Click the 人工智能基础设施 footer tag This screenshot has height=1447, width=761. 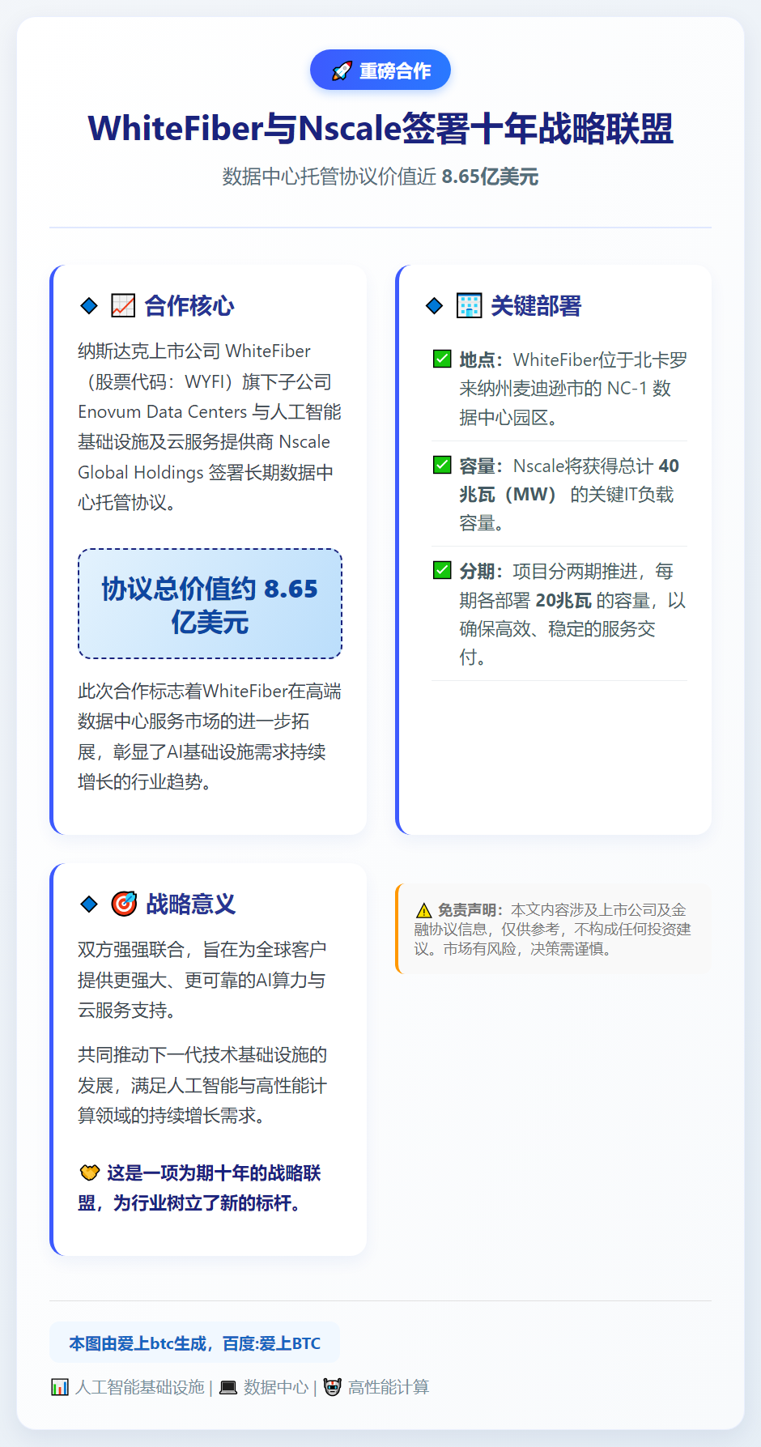coord(140,1387)
